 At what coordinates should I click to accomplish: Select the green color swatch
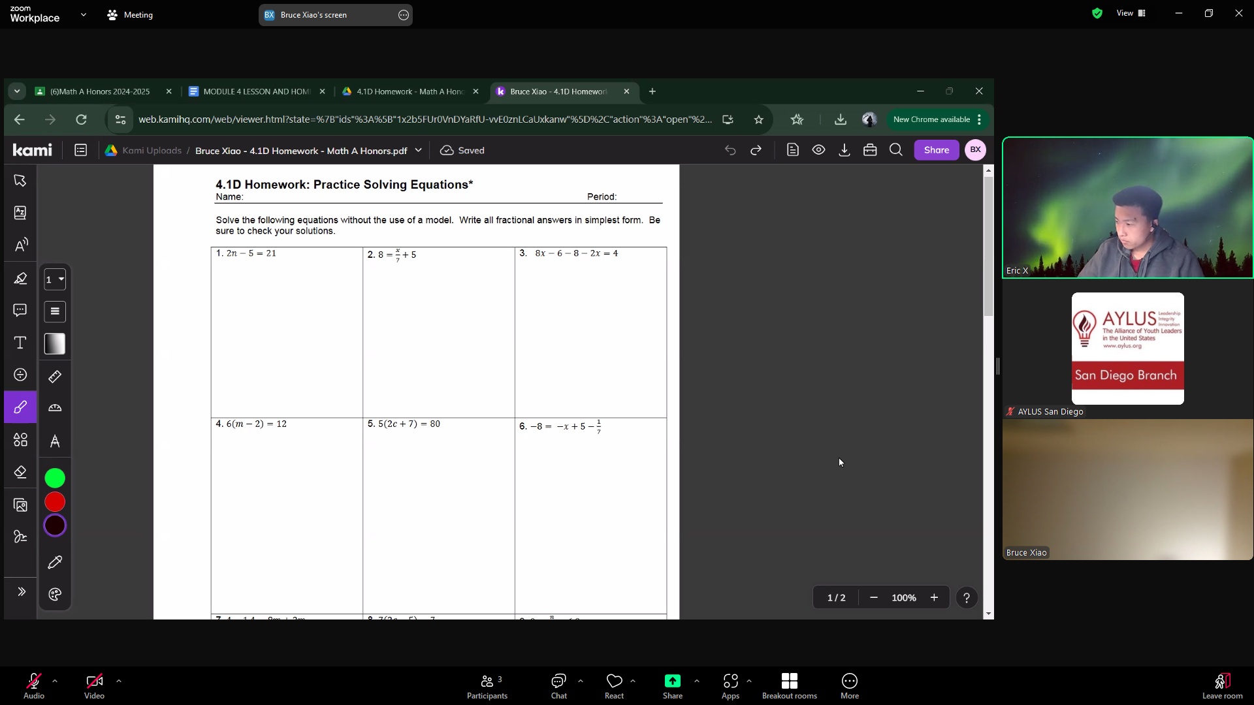click(x=55, y=478)
